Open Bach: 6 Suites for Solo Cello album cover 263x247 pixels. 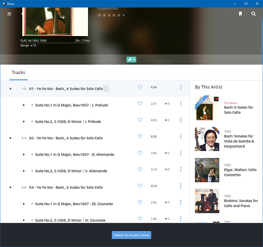207,108
